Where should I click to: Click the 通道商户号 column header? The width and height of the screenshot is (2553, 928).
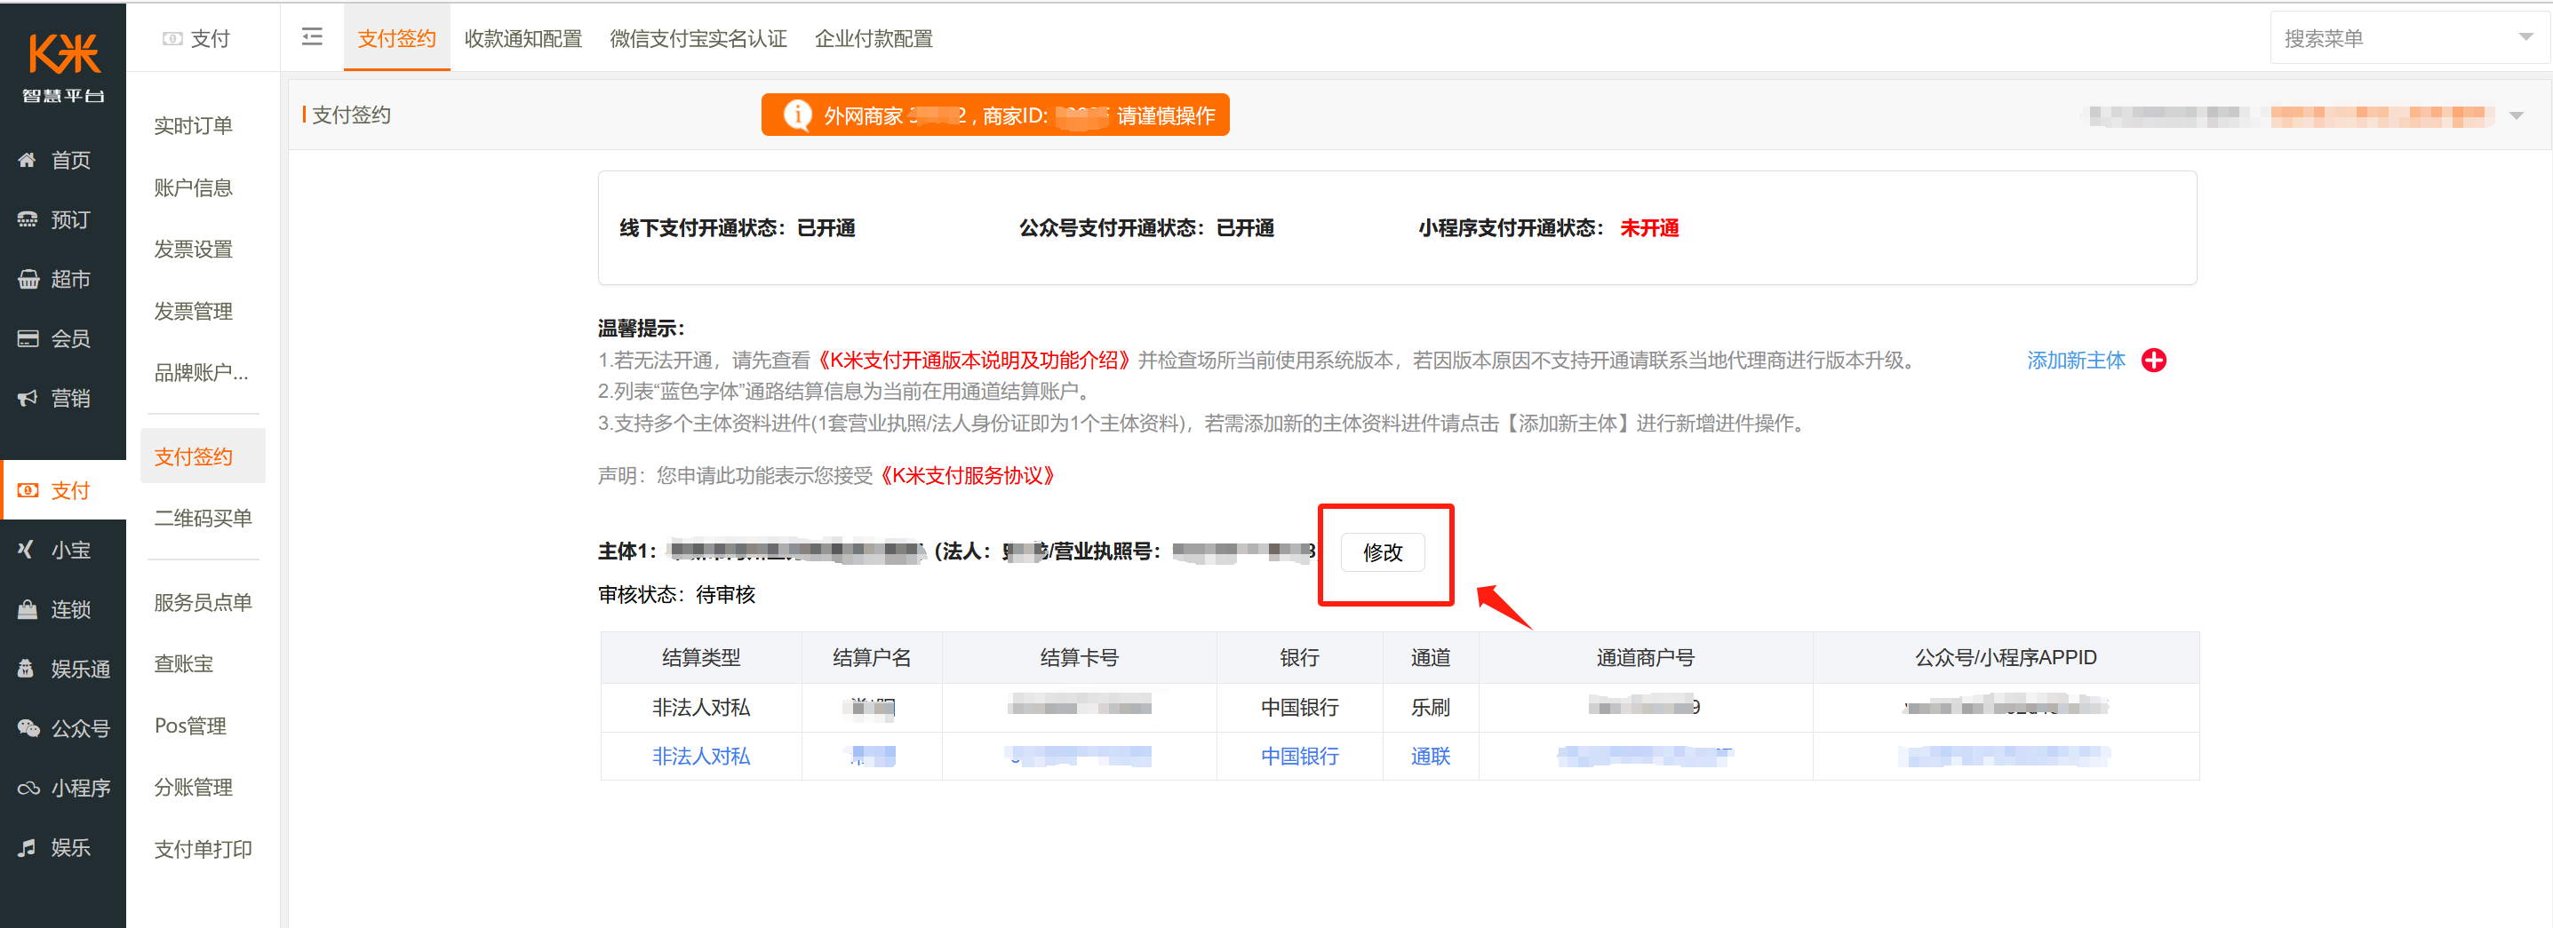tap(1645, 658)
